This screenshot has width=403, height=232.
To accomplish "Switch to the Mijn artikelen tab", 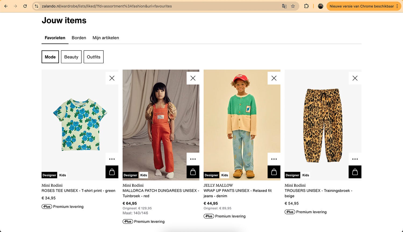I will click(x=106, y=38).
